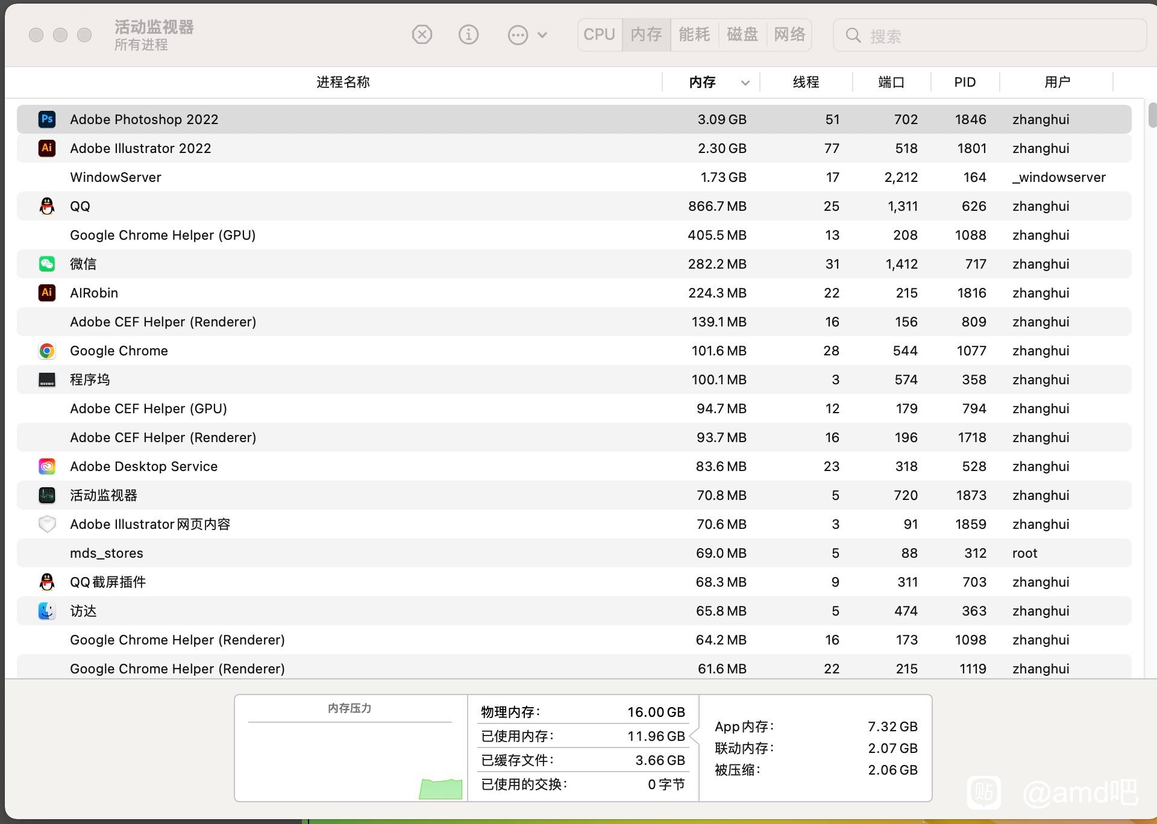Select the WindowServer process row
The width and height of the screenshot is (1157, 824).
[x=574, y=177]
